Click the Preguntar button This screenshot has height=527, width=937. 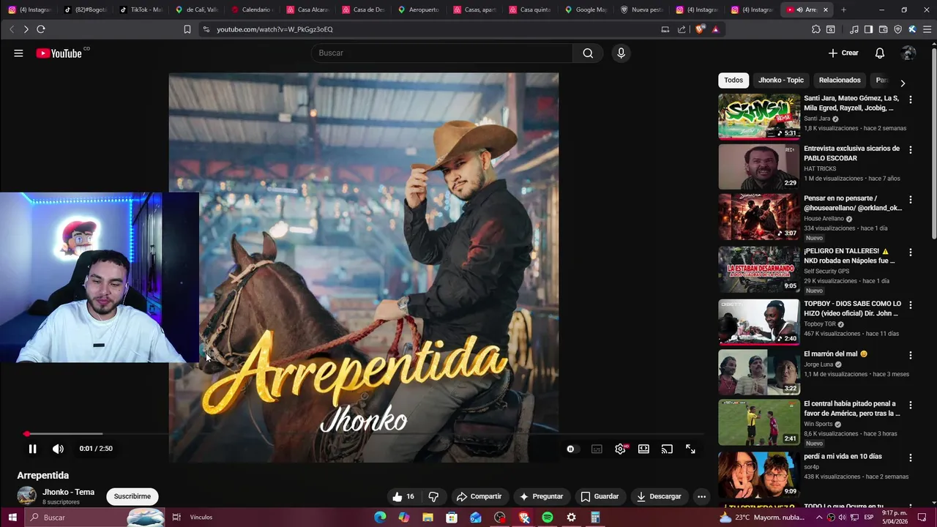click(541, 496)
